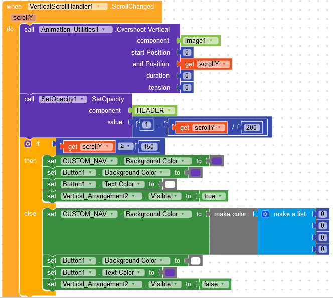Image resolution: width=333 pixels, height=298 pixels.
Task: Expand the SetOpacity1 component dropdown
Action: (x=83, y=99)
